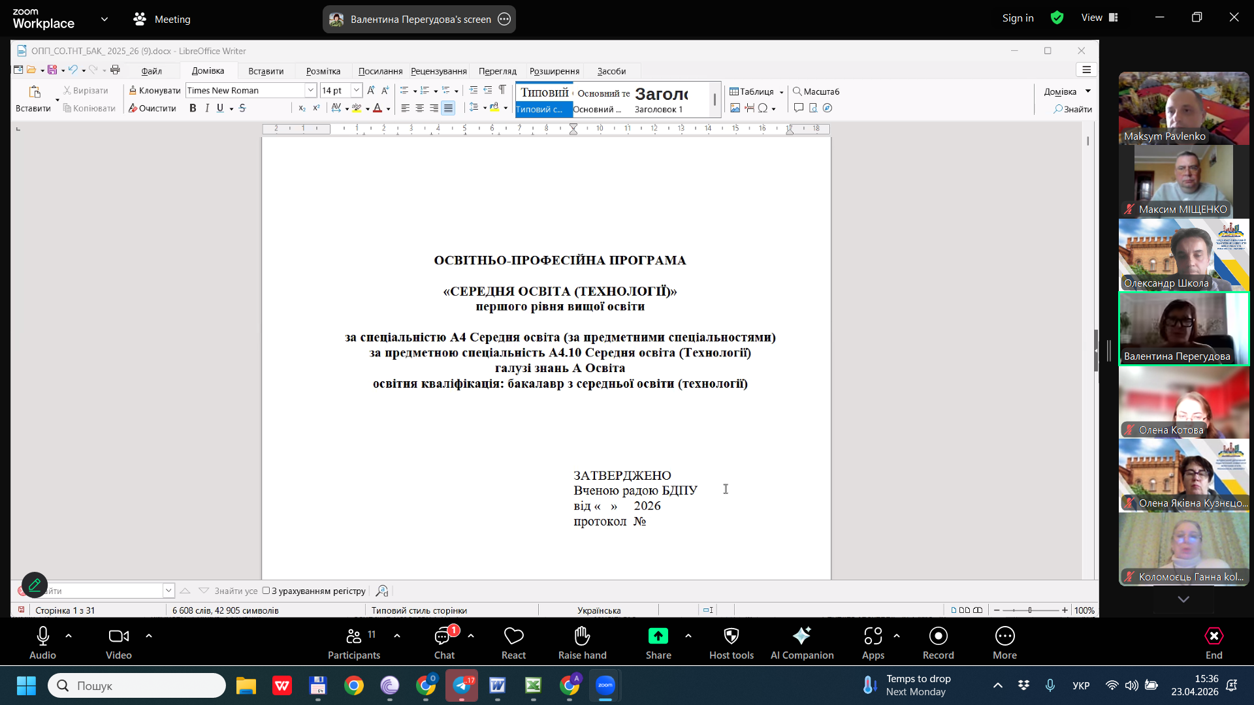Open the Вставити ribbon tab

[266, 71]
